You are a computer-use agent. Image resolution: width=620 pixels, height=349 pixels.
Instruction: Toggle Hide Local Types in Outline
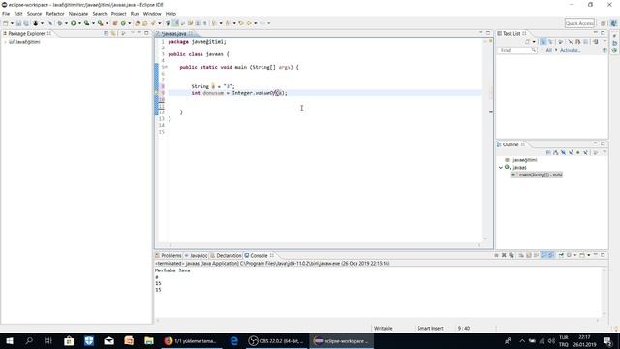pyautogui.click(x=585, y=152)
